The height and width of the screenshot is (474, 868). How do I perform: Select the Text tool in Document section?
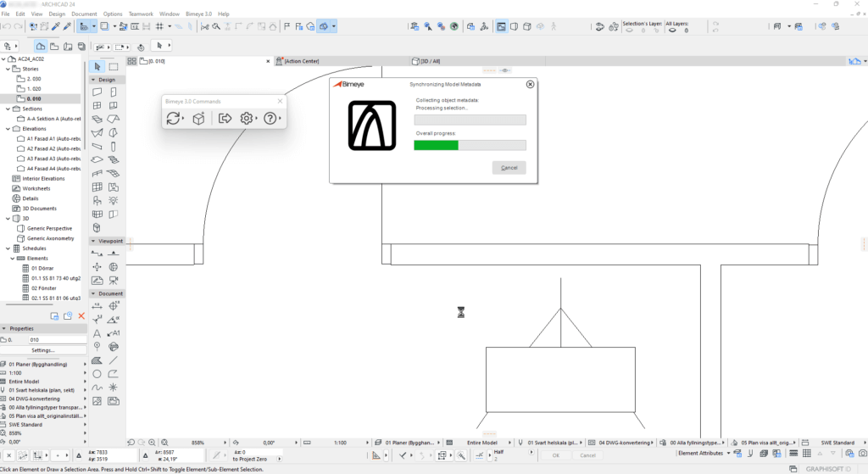[x=97, y=333]
